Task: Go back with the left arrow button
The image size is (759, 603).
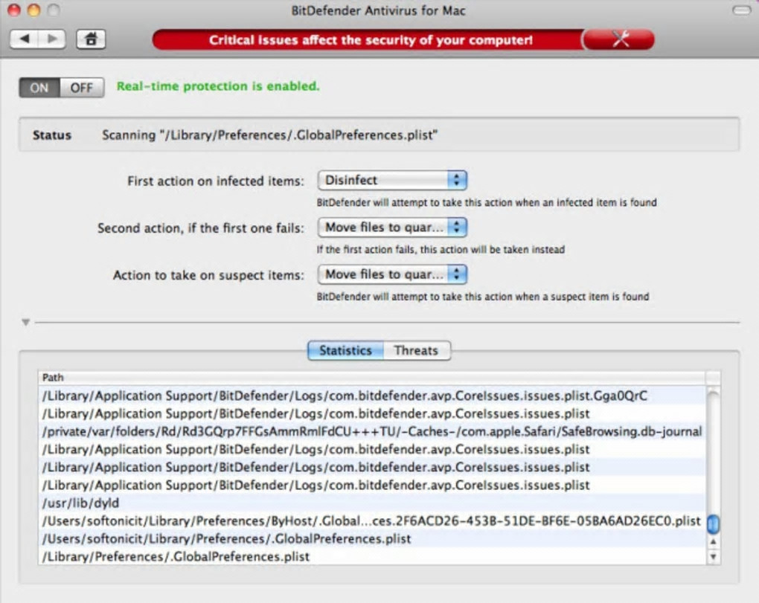Action: (x=25, y=39)
